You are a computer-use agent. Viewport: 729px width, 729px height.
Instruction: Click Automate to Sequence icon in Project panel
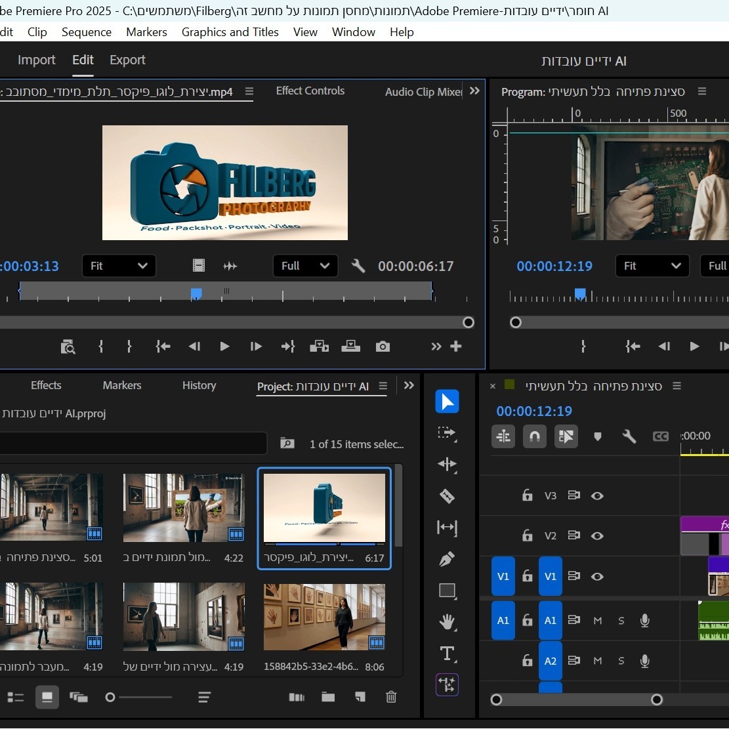pos(296,697)
